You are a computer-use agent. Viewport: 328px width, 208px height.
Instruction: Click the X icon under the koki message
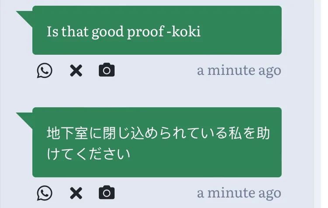pos(76,71)
